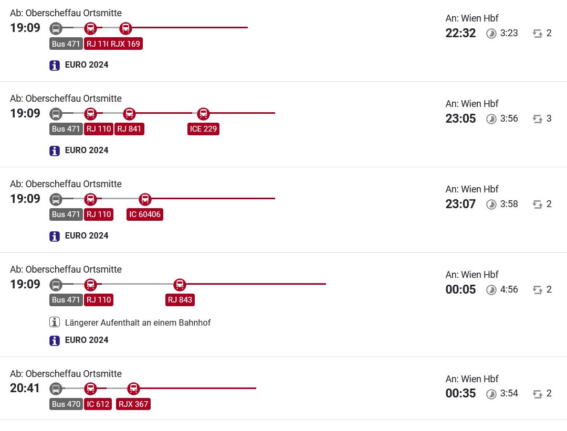
Task: Select the IC 60406 train badge
Action: pos(145,214)
